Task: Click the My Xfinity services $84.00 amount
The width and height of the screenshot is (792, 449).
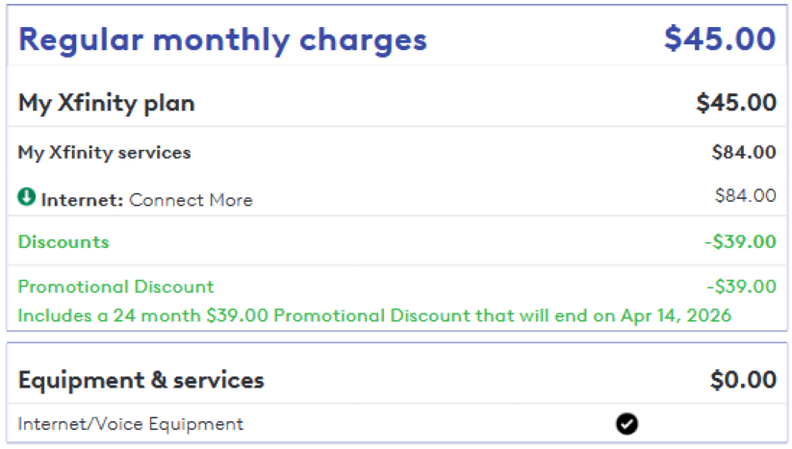Action: pos(744,152)
